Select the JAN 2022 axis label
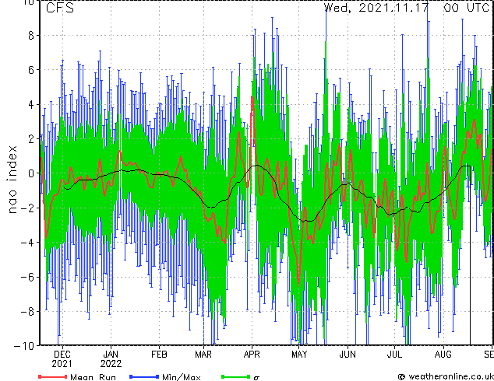Image resolution: width=494 pixels, height=381 pixels. pos(111,359)
